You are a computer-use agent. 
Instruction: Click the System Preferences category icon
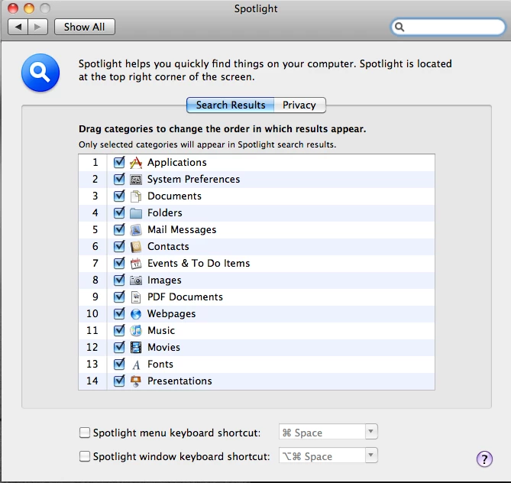pyautogui.click(x=136, y=180)
